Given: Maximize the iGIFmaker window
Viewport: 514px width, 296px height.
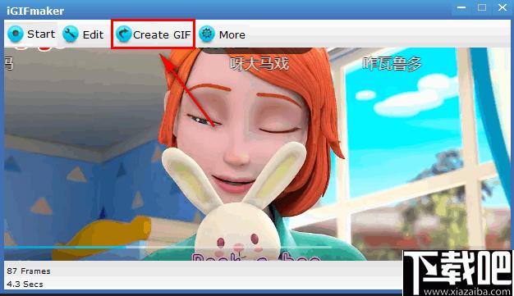Looking at the screenshot, I should click(482, 7).
